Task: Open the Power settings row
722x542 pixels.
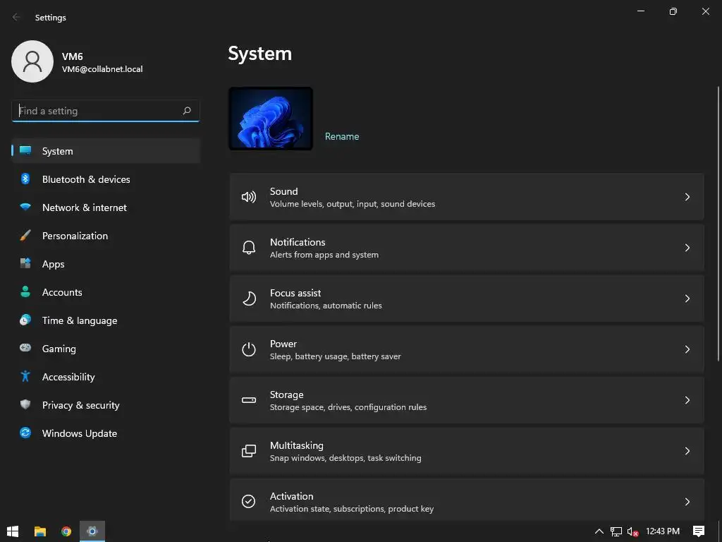Action: coord(465,349)
